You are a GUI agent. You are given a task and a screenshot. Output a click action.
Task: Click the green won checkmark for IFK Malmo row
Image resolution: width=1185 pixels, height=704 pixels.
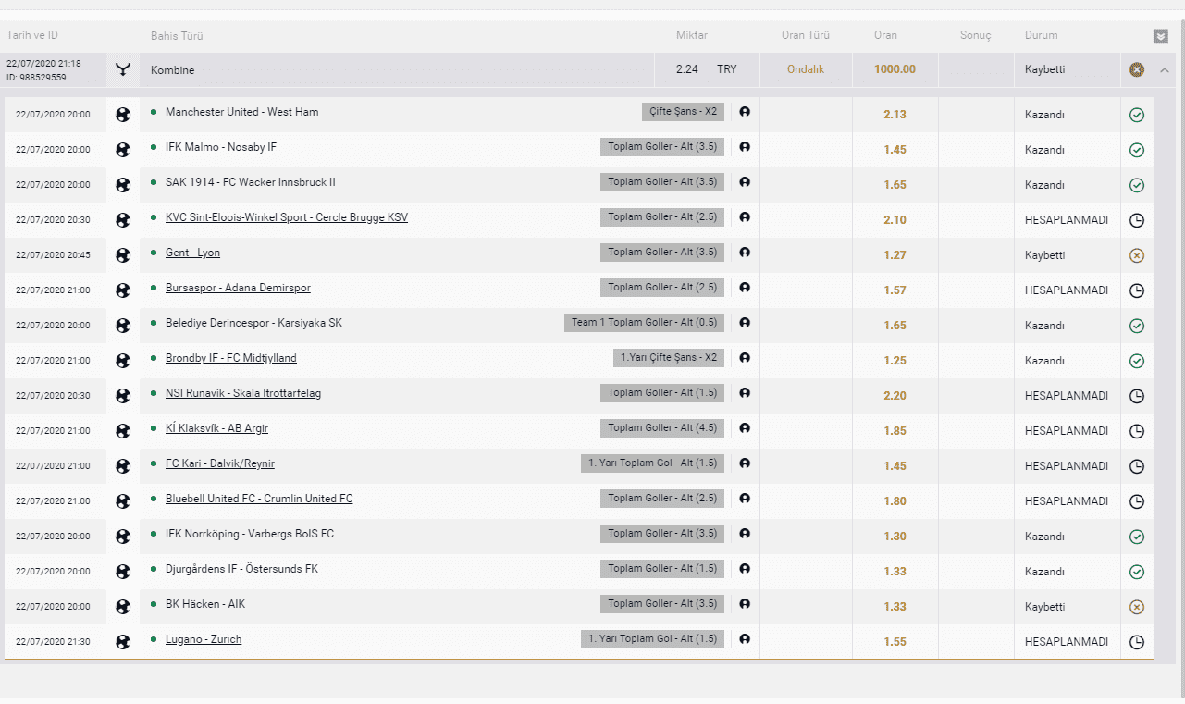tap(1137, 150)
